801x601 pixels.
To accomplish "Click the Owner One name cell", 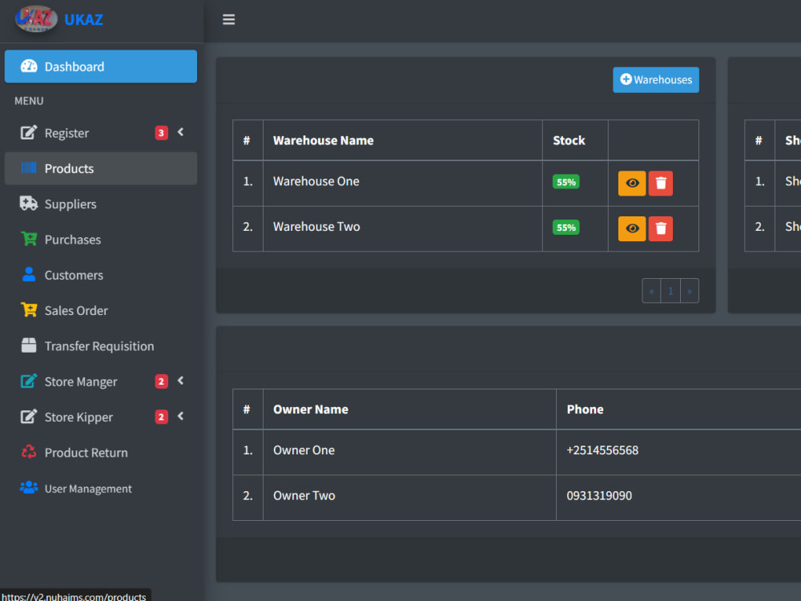I will (409, 452).
